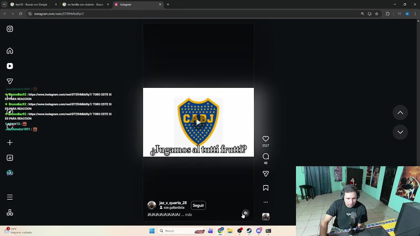Share the reel via paper-plane icon
Screen dimensions: 420x236
click(x=266, y=174)
